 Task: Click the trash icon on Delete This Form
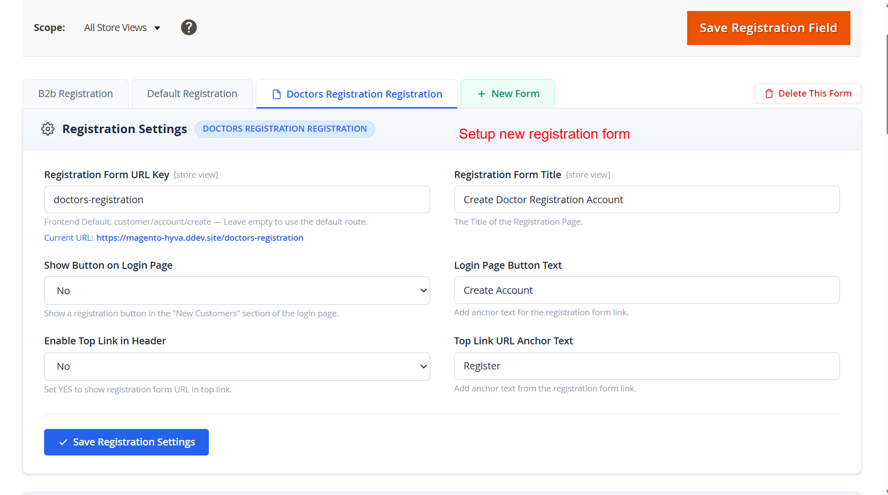(769, 94)
